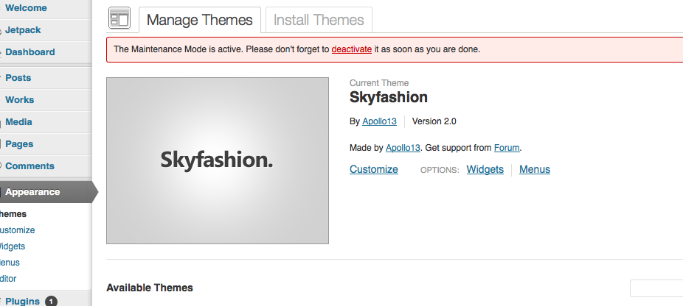Open Menus in theme options
This screenshot has width=683, height=306.
click(535, 169)
